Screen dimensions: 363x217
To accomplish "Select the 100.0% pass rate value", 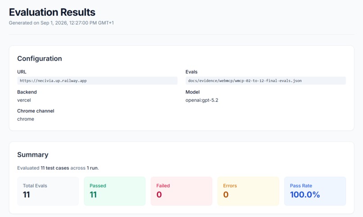I will tap(305, 194).
